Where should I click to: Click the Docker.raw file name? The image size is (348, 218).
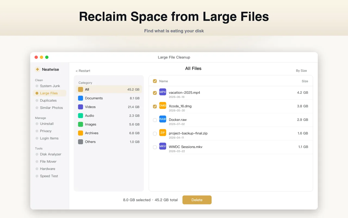(x=178, y=120)
